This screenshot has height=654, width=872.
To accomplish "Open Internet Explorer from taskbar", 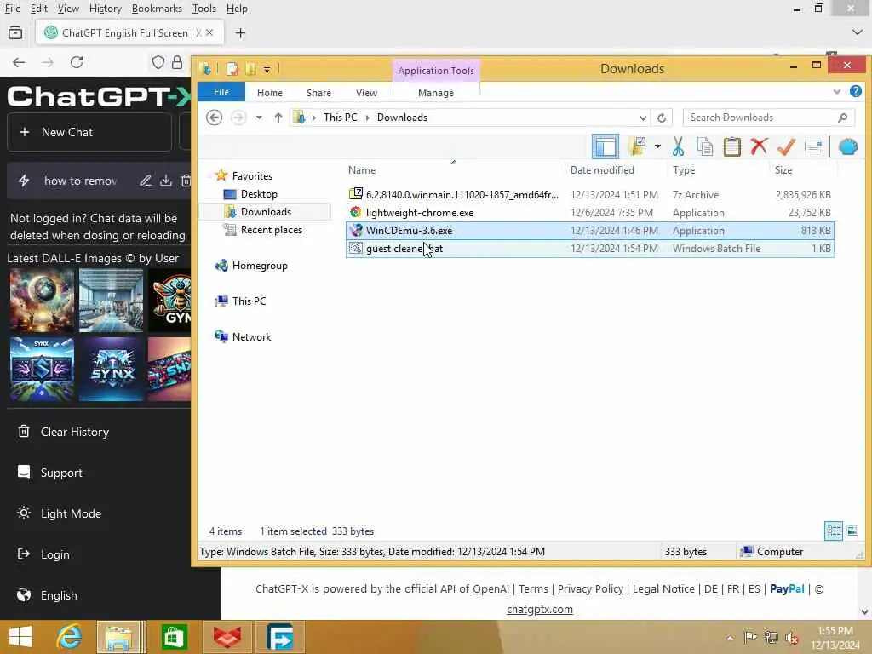I will click(69, 637).
